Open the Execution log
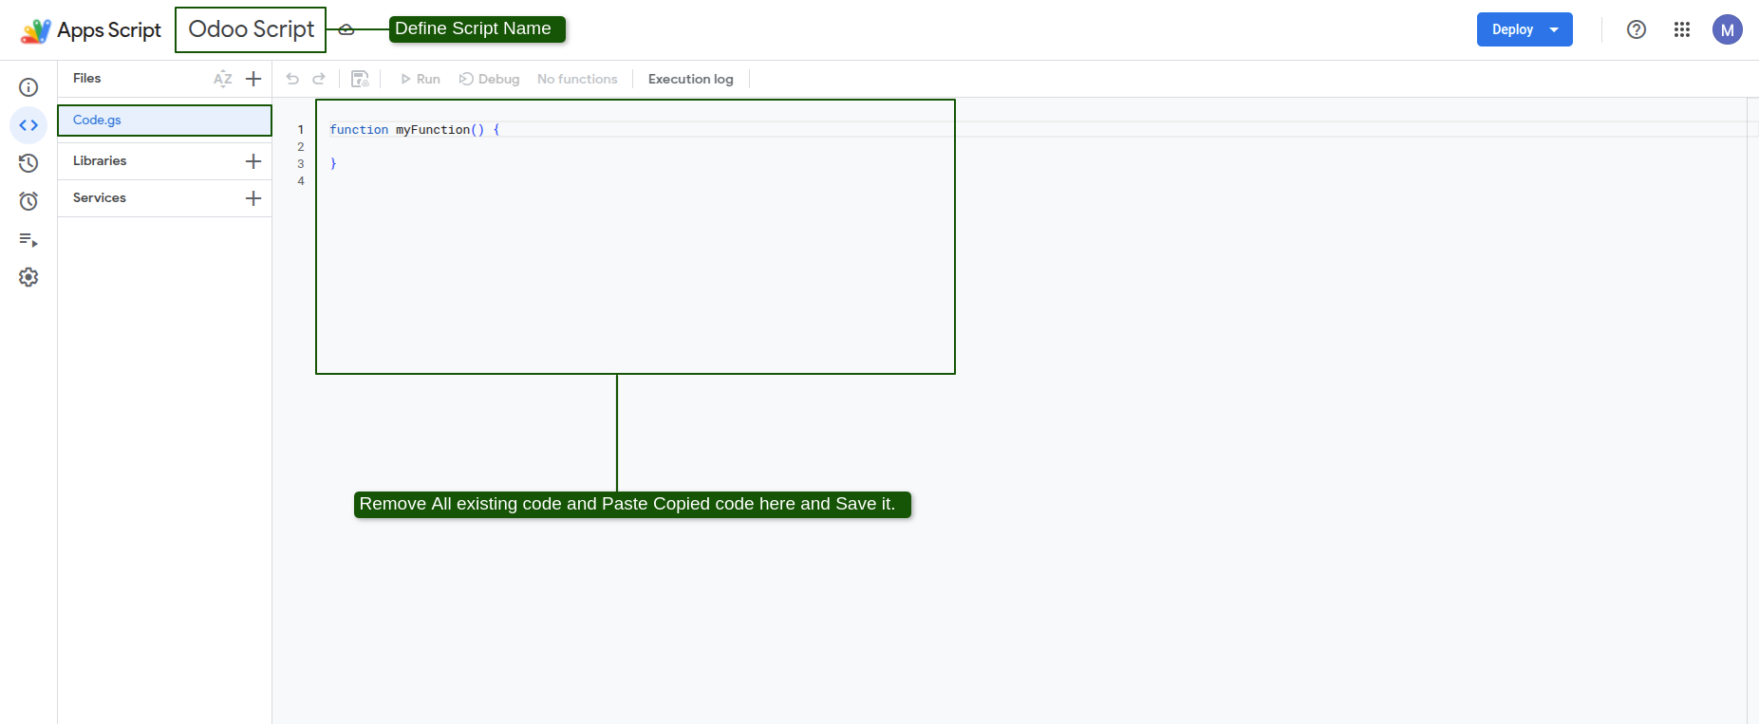 [x=691, y=79]
